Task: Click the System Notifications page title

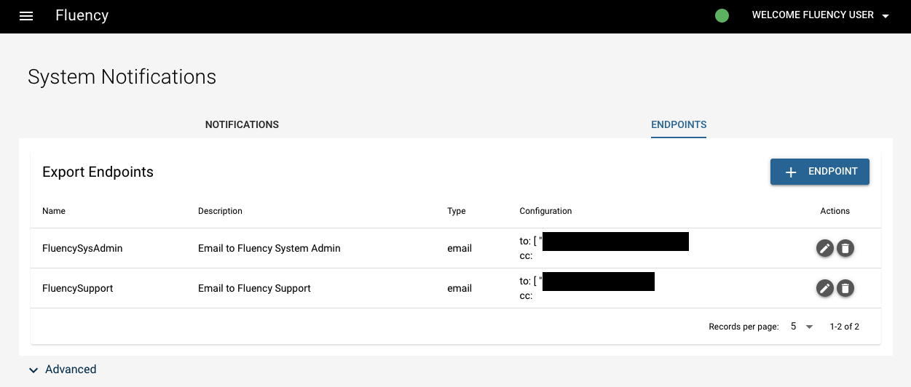Action: point(122,76)
